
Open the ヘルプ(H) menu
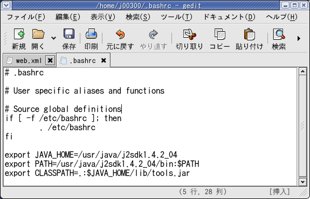click(x=281, y=17)
